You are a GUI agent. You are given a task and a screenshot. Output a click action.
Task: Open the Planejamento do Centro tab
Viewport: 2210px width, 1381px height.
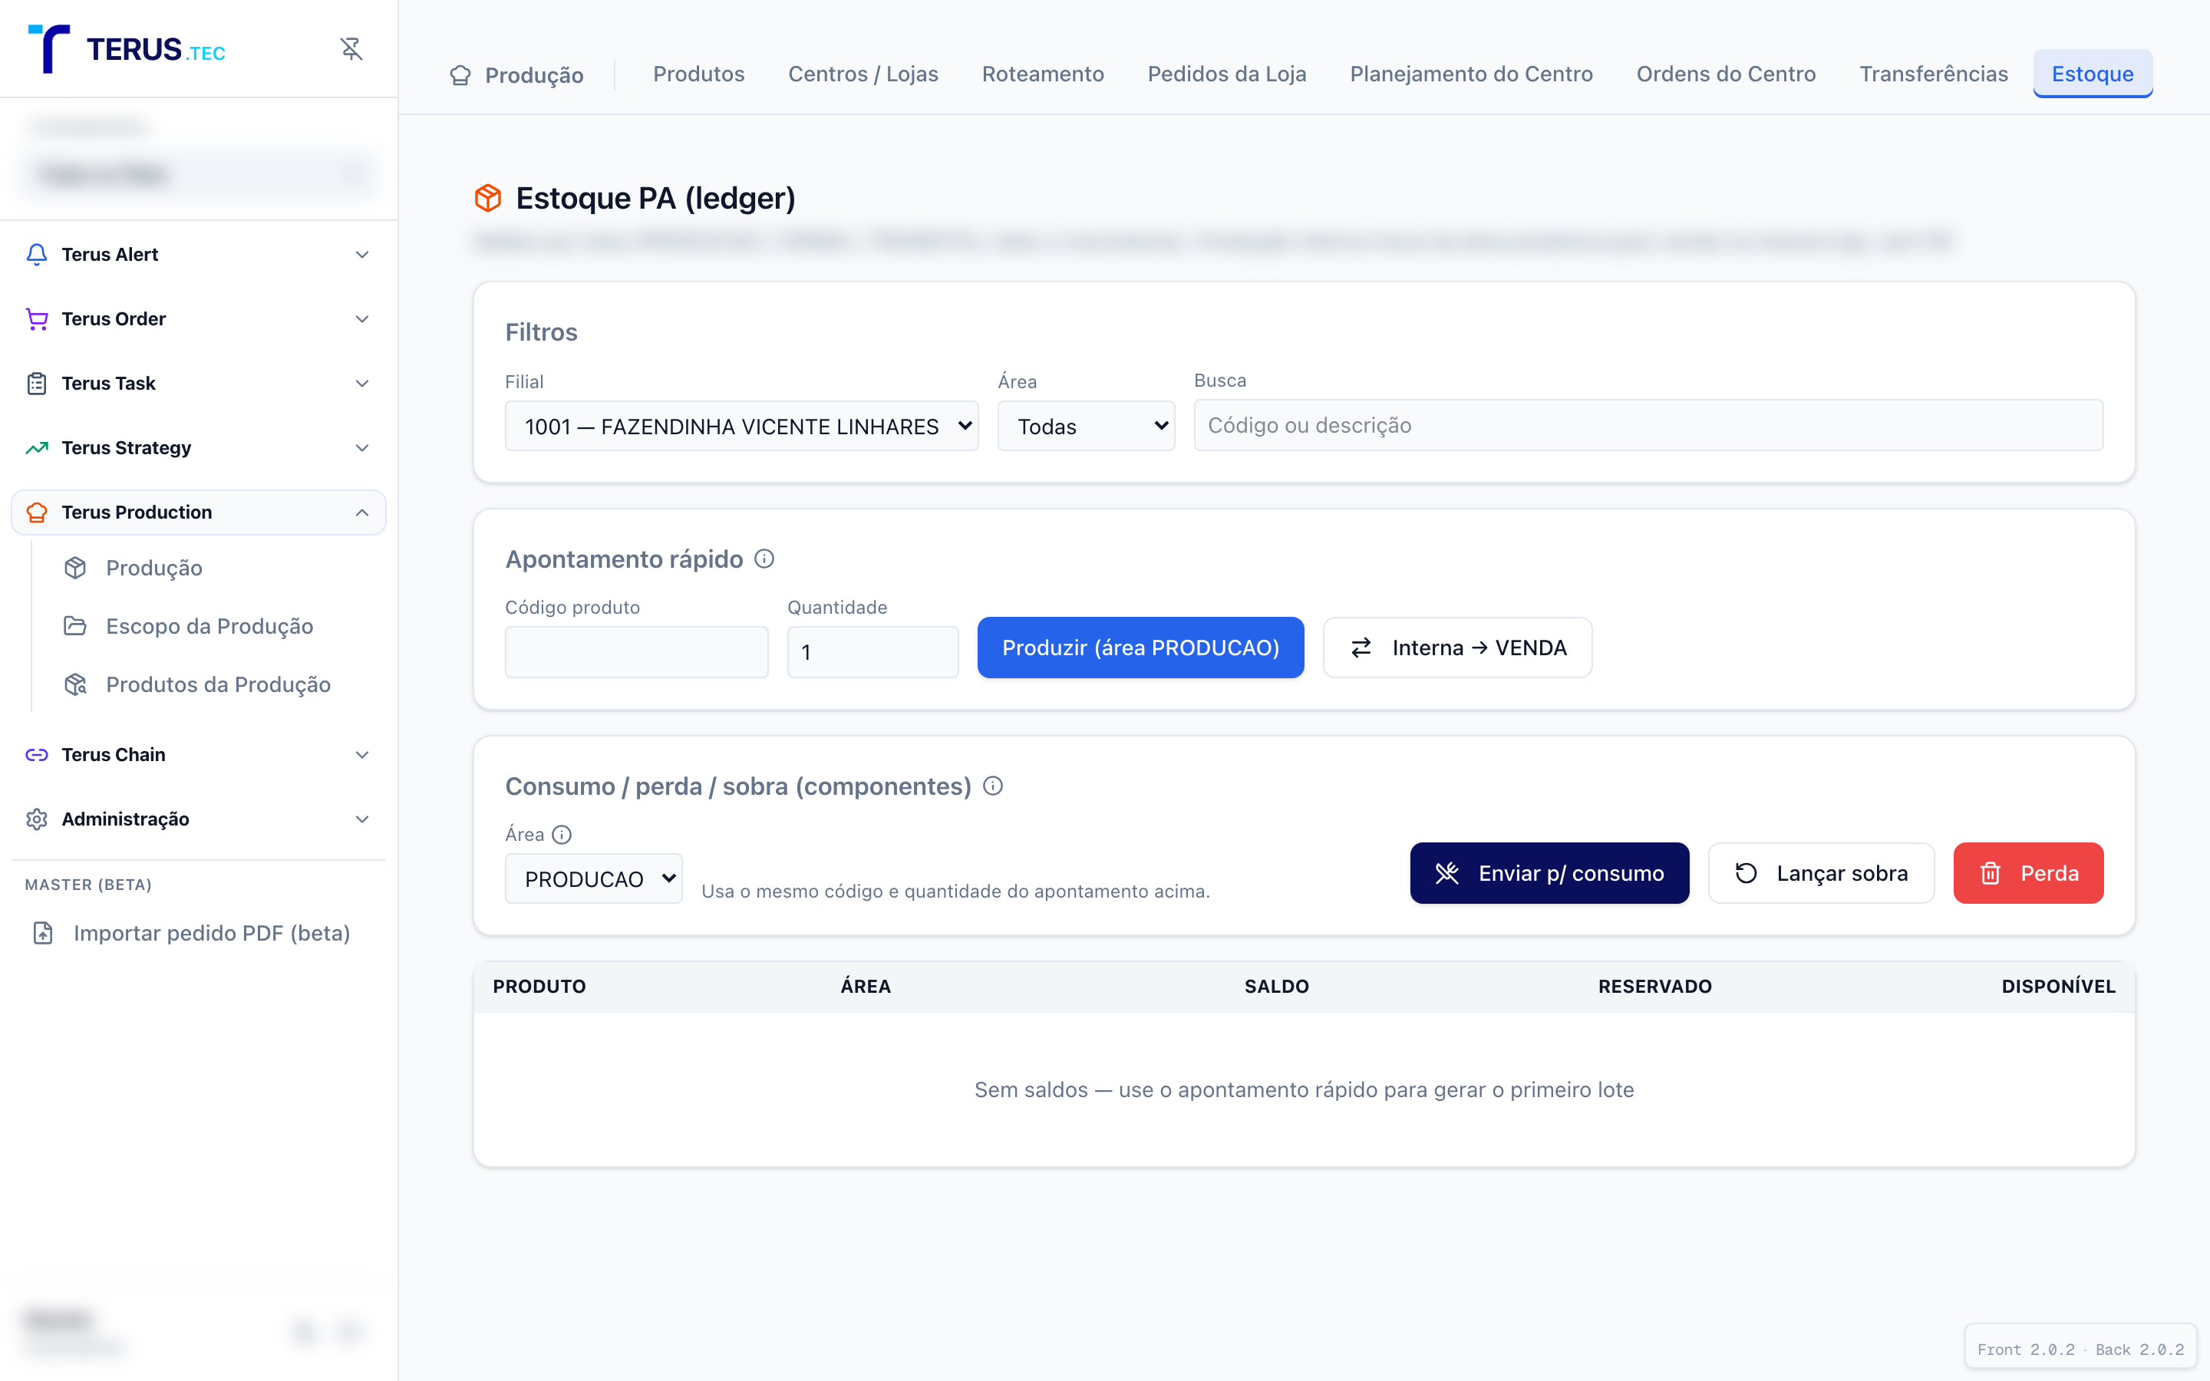pos(1471,74)
